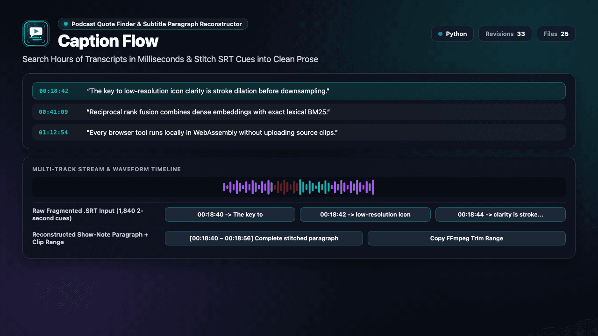Image resolution: width=598 pixels, height=336 pixels.
Task: Click Copy FFmpeg Trim Range
Action: (467, 238)
